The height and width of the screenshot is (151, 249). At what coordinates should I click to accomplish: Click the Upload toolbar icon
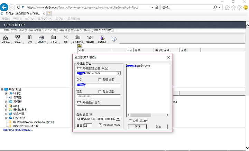tap(18, 39)
